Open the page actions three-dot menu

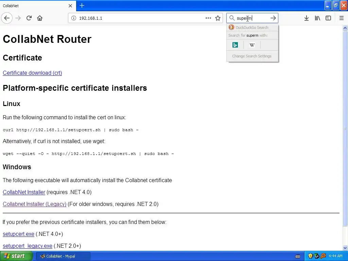click(x=208, y=18)
